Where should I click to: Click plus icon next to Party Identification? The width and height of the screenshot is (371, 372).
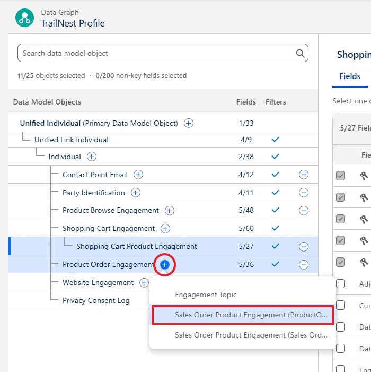coord(136,193)
